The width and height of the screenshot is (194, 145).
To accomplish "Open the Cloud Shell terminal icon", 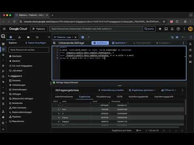I will [x=166, y=29].
